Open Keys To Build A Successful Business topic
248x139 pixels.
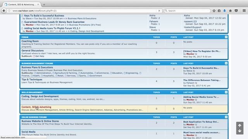tap(44, 15)
